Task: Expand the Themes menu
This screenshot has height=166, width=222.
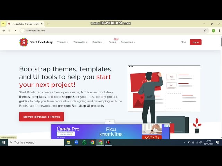Action: tap(63, 42)
